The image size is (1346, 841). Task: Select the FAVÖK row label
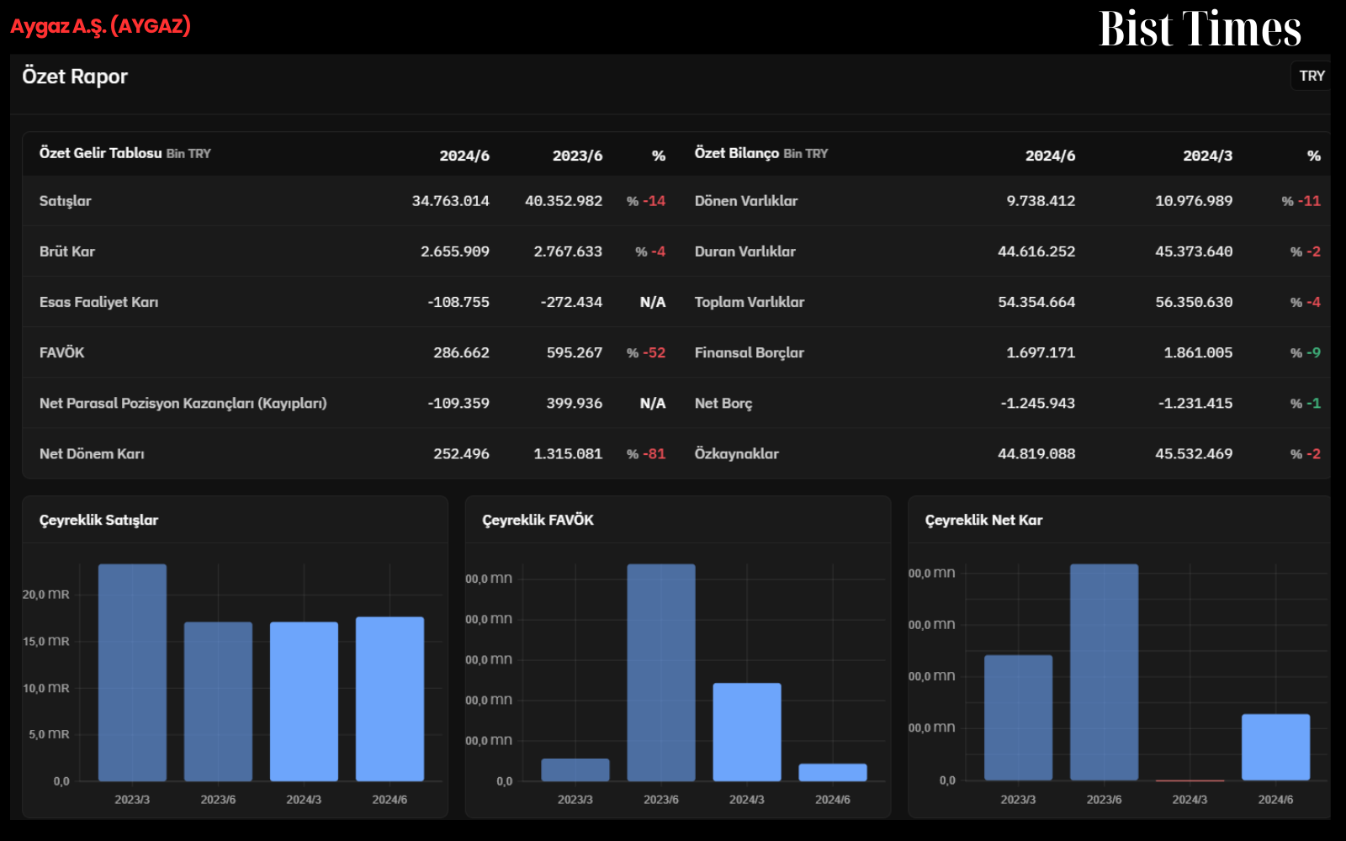[x=62, y=352]
